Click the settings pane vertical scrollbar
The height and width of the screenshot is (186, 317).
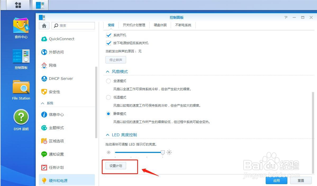pyautogui.click(x=313, y=133)
